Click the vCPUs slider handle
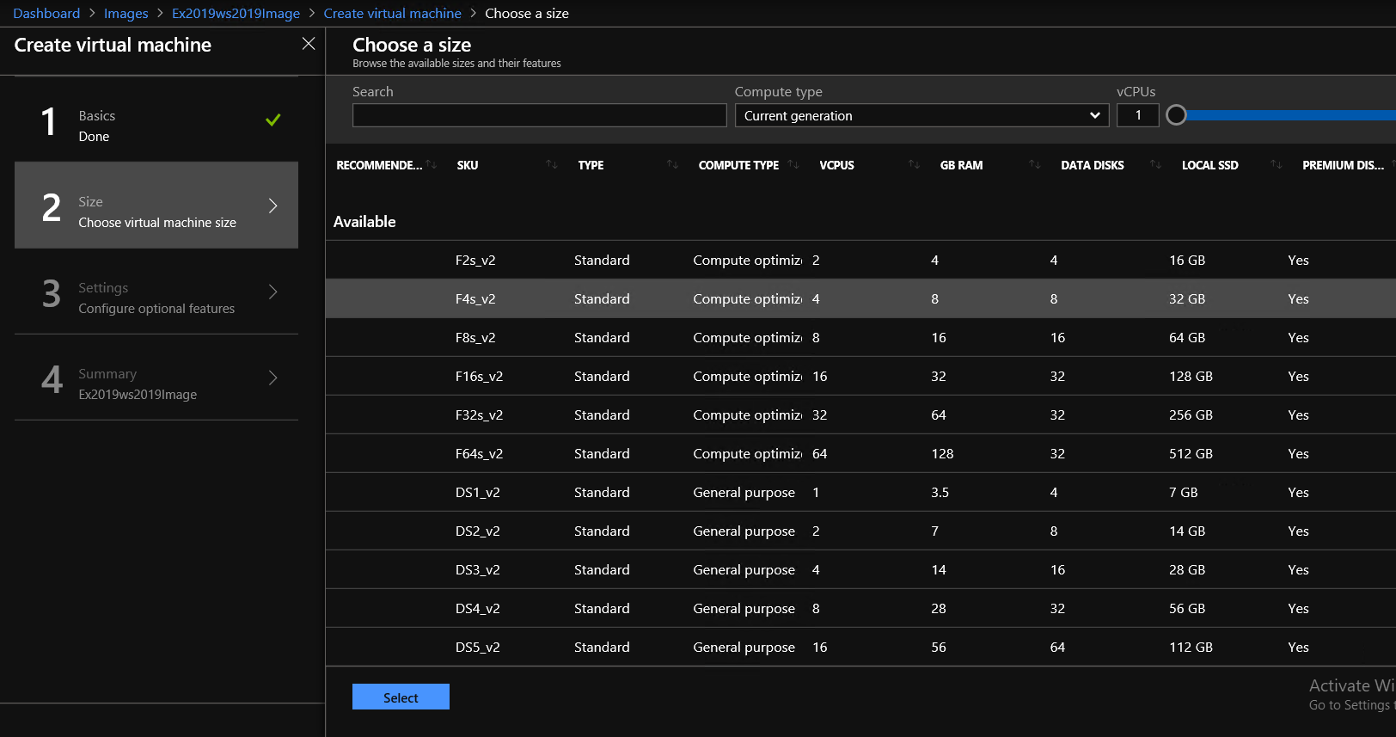The width and height of the screenshot is (1396, 737). click(1176, 115)
